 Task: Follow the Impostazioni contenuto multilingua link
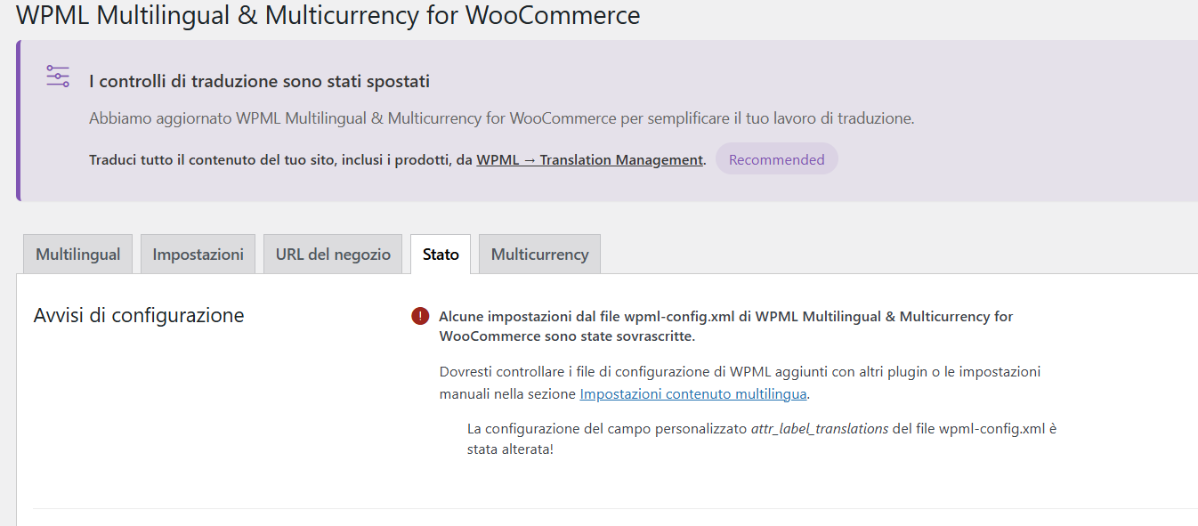click(x=693, y=393)
